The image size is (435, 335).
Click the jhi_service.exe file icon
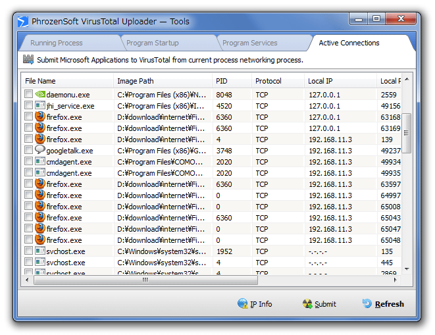tap(40, 105)
